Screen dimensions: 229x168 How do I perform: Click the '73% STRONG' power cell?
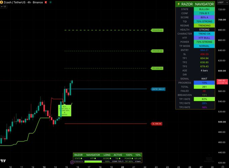(x=204, y=42)
